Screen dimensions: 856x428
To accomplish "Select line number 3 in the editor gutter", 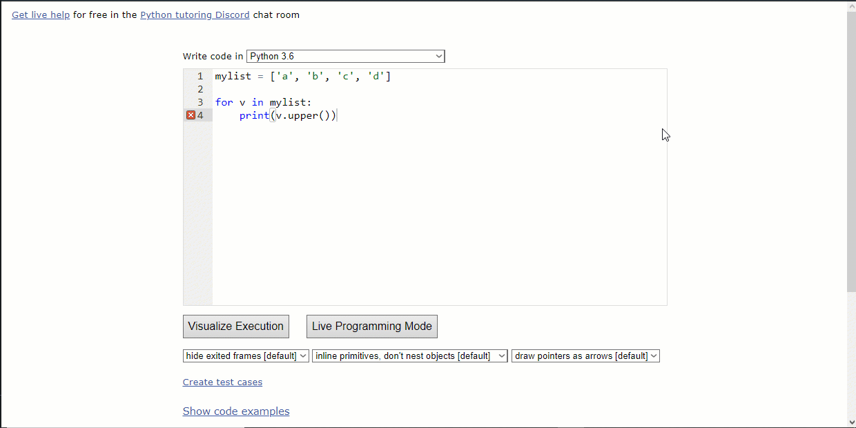I will pyautogui.click(x=200, y=102).
